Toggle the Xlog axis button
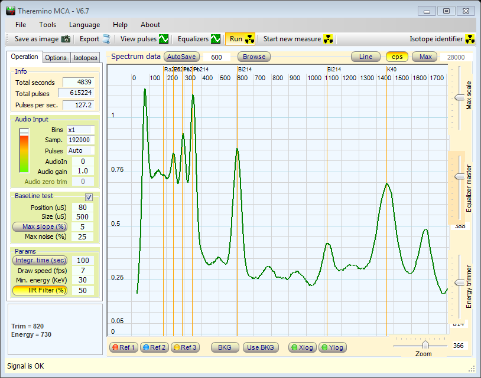This screenshot has height=378, width=481. (301, 347)
